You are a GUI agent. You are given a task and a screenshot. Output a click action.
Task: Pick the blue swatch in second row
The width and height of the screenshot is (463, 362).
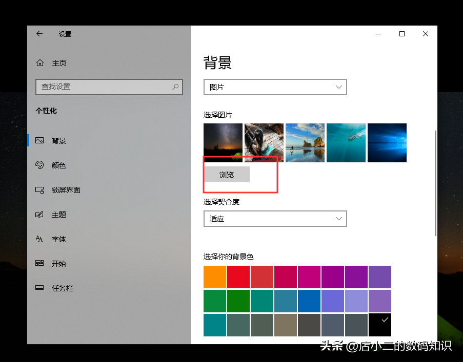309,301
